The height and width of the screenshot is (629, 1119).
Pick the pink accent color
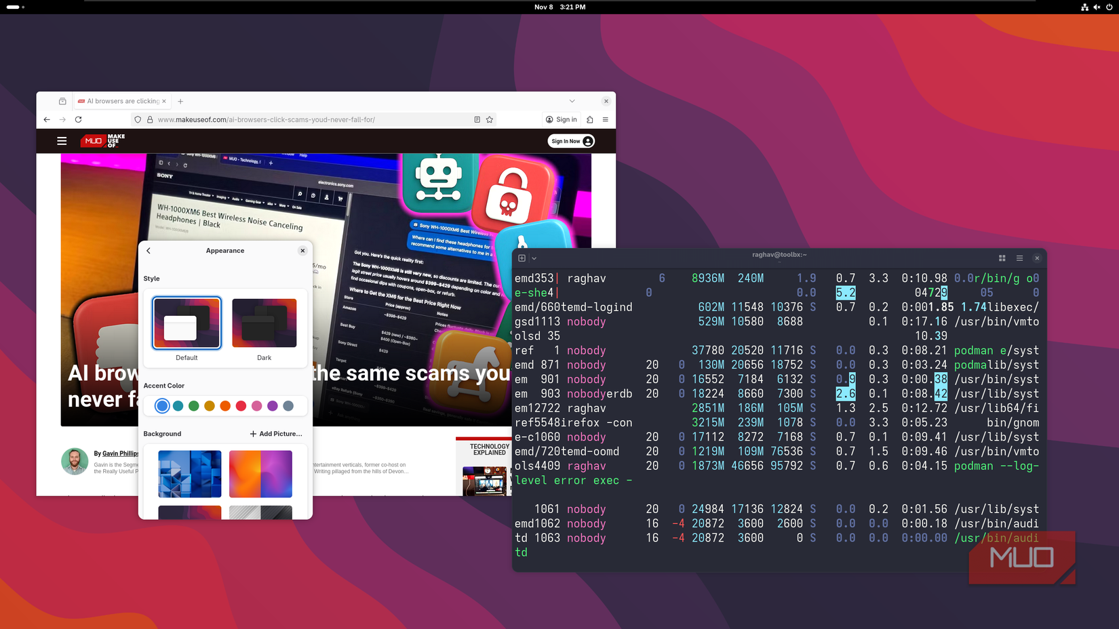pos(256,406)
